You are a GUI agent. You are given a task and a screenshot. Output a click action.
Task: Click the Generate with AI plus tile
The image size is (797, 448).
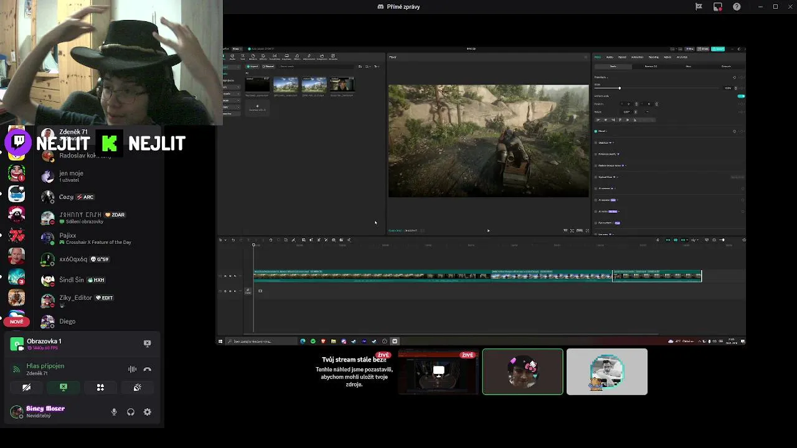[257, 108]
